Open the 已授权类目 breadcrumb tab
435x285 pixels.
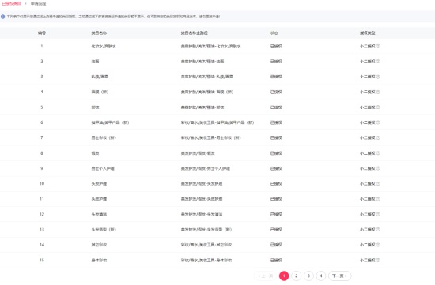tap(11, 4)
